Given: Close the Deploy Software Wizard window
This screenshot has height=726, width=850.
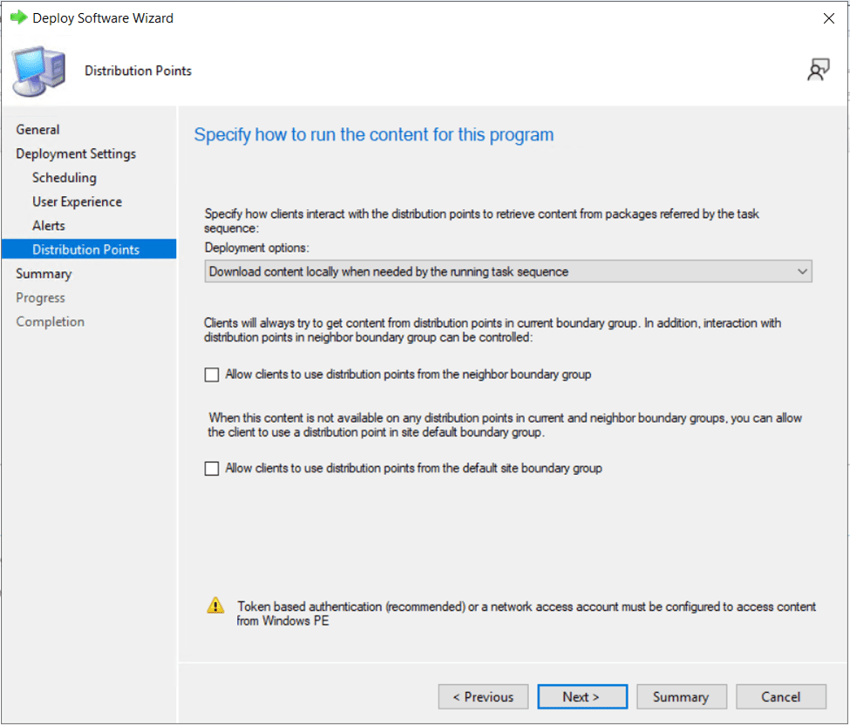Looking at the screenshot, I should pos(828,18).
